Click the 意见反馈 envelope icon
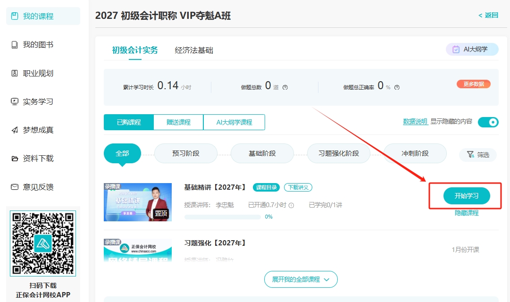Image resolution: width=510 pixels, height=302 pixels. pyautogui.click(x=15, y=187)
